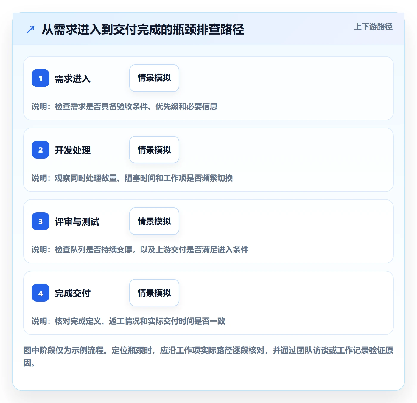
Task: Select the 需求进入 stage title
Action: point(73,79)
